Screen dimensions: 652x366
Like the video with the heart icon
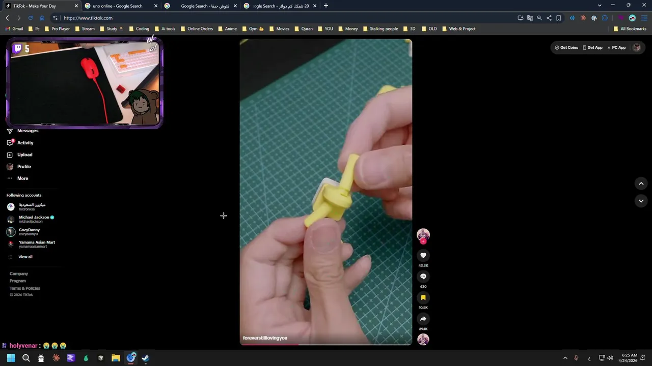[423, 255]
